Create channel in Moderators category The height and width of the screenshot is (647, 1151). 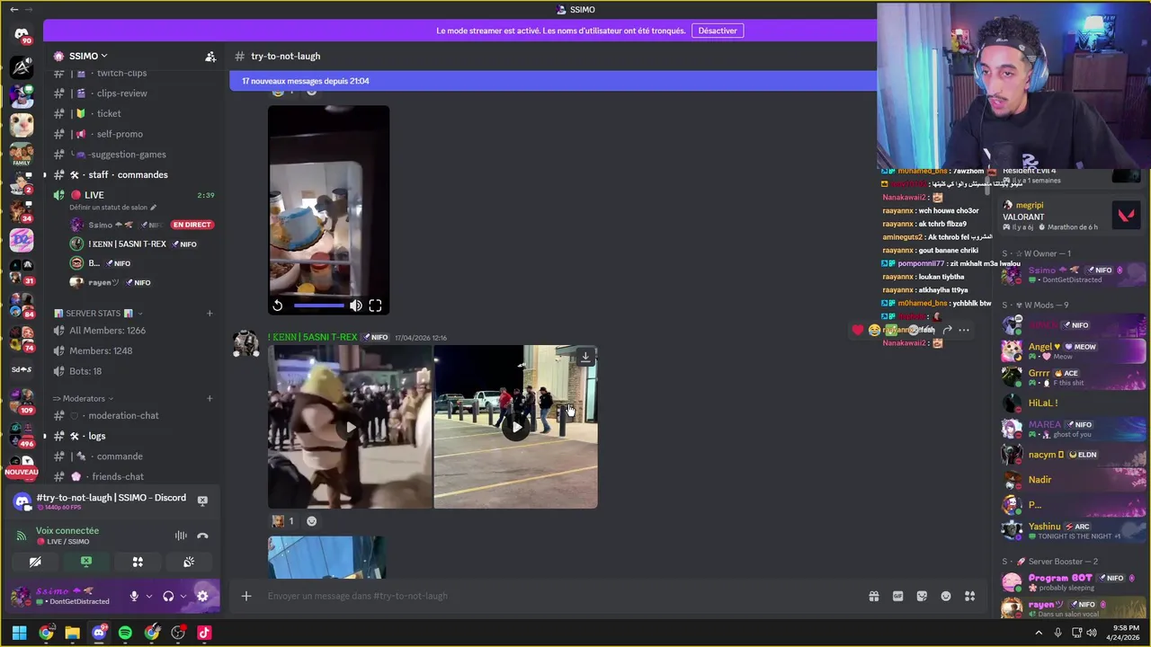pos(210,398)
